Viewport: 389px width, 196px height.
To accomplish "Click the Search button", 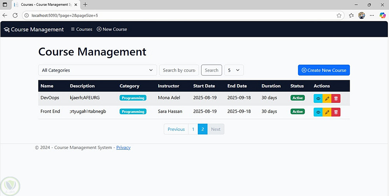I will (x=211, y=70).
